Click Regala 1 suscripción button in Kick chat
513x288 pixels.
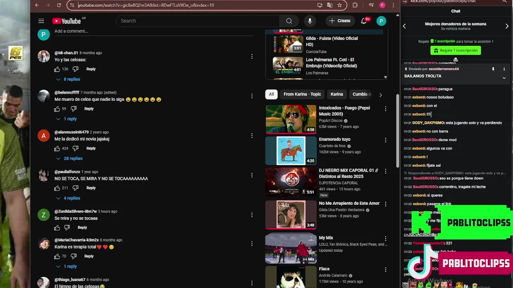tap(456, 50)
